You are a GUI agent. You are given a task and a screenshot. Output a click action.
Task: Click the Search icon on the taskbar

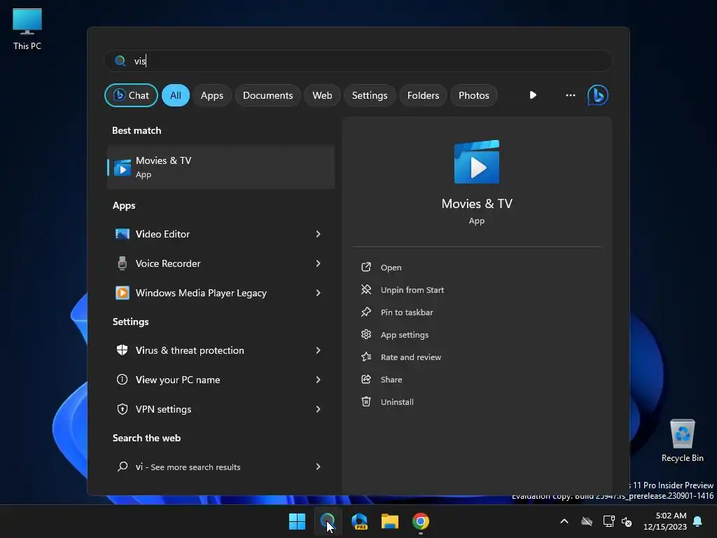click(328, 521)
